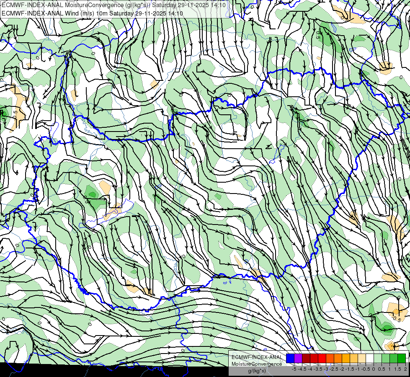Click the purple legend color swatch

pos(298,359)
